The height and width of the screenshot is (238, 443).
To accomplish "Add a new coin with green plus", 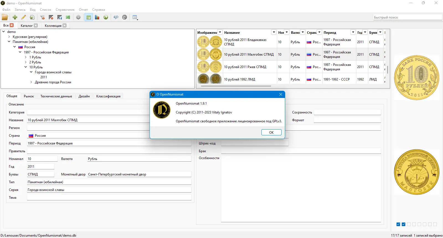I will pos(15,17).
